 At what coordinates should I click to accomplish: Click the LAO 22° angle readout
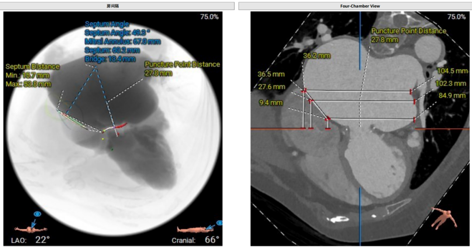(31, 240)
